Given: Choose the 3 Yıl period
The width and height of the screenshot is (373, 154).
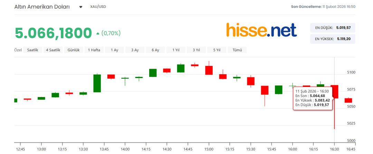Looking at the screenshot, I should click(x=196, y=50).
